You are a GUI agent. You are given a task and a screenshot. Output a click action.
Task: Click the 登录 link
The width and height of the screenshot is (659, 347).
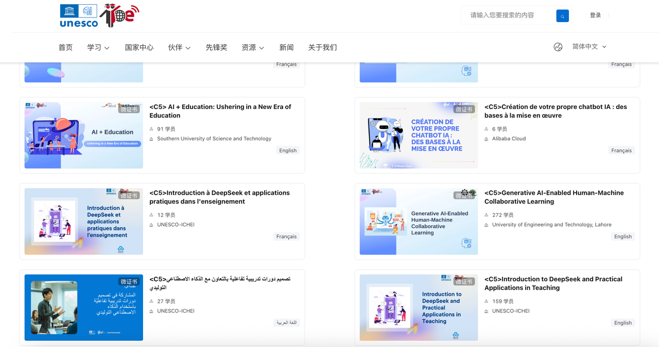tap(595, 15)
